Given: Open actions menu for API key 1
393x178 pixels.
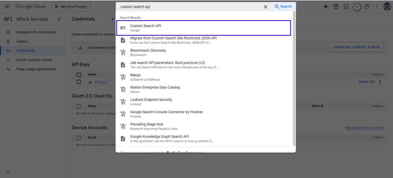Looking at the screenshot, I should tap(380, 82).
